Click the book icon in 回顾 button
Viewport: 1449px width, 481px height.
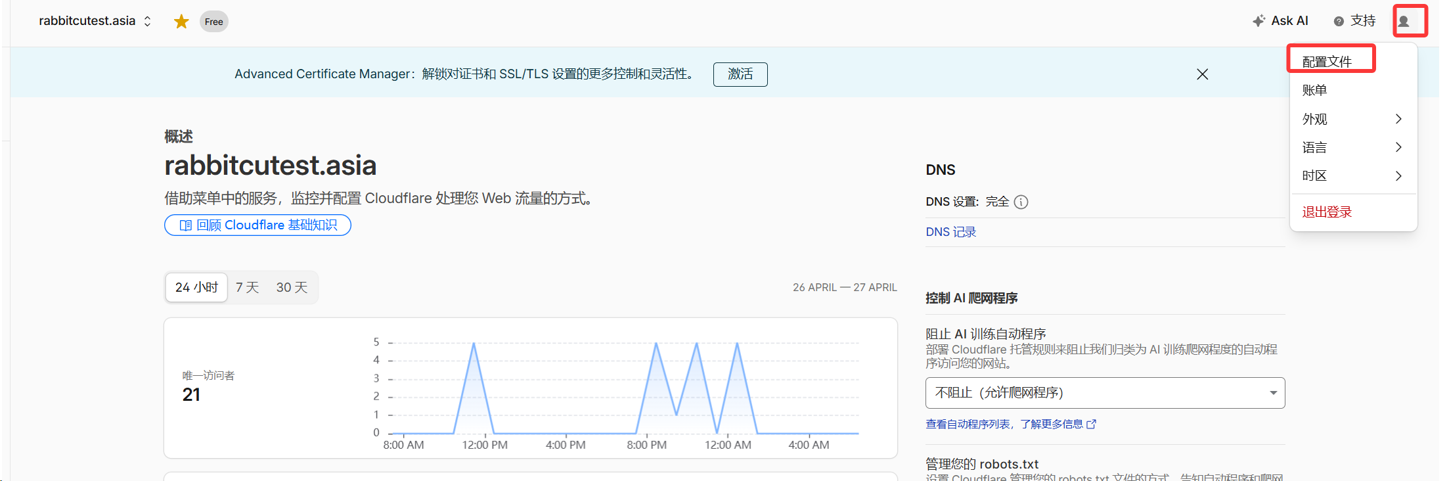[186, 225]
